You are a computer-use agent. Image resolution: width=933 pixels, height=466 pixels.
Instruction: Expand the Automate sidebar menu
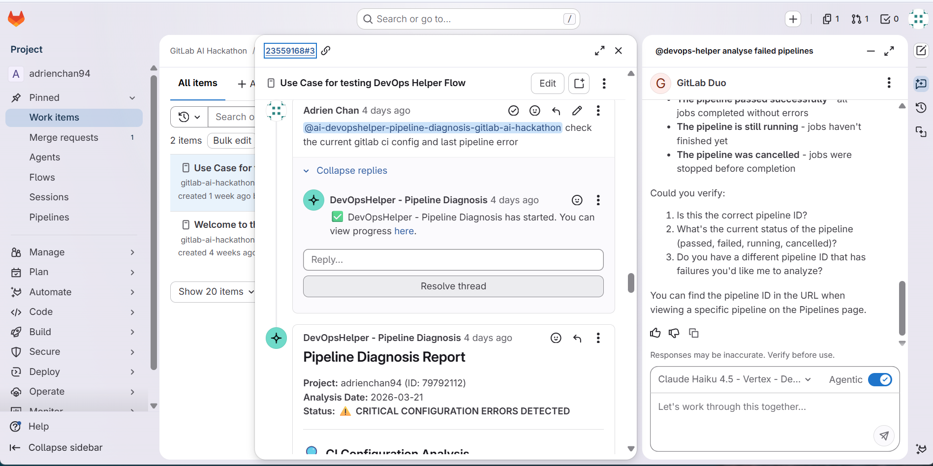click(x=73, y=292)
